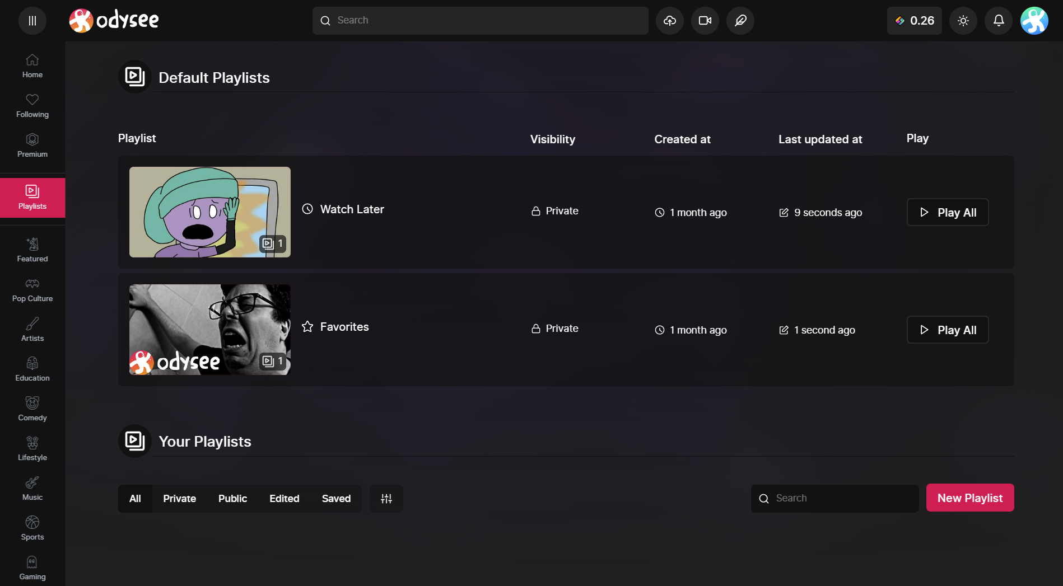The image size is (1063, 586).
Task: Open the Odysee home logo
Action: [x=114, y=21]
